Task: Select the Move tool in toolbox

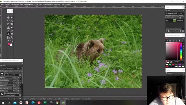Action: click(8, 17)
